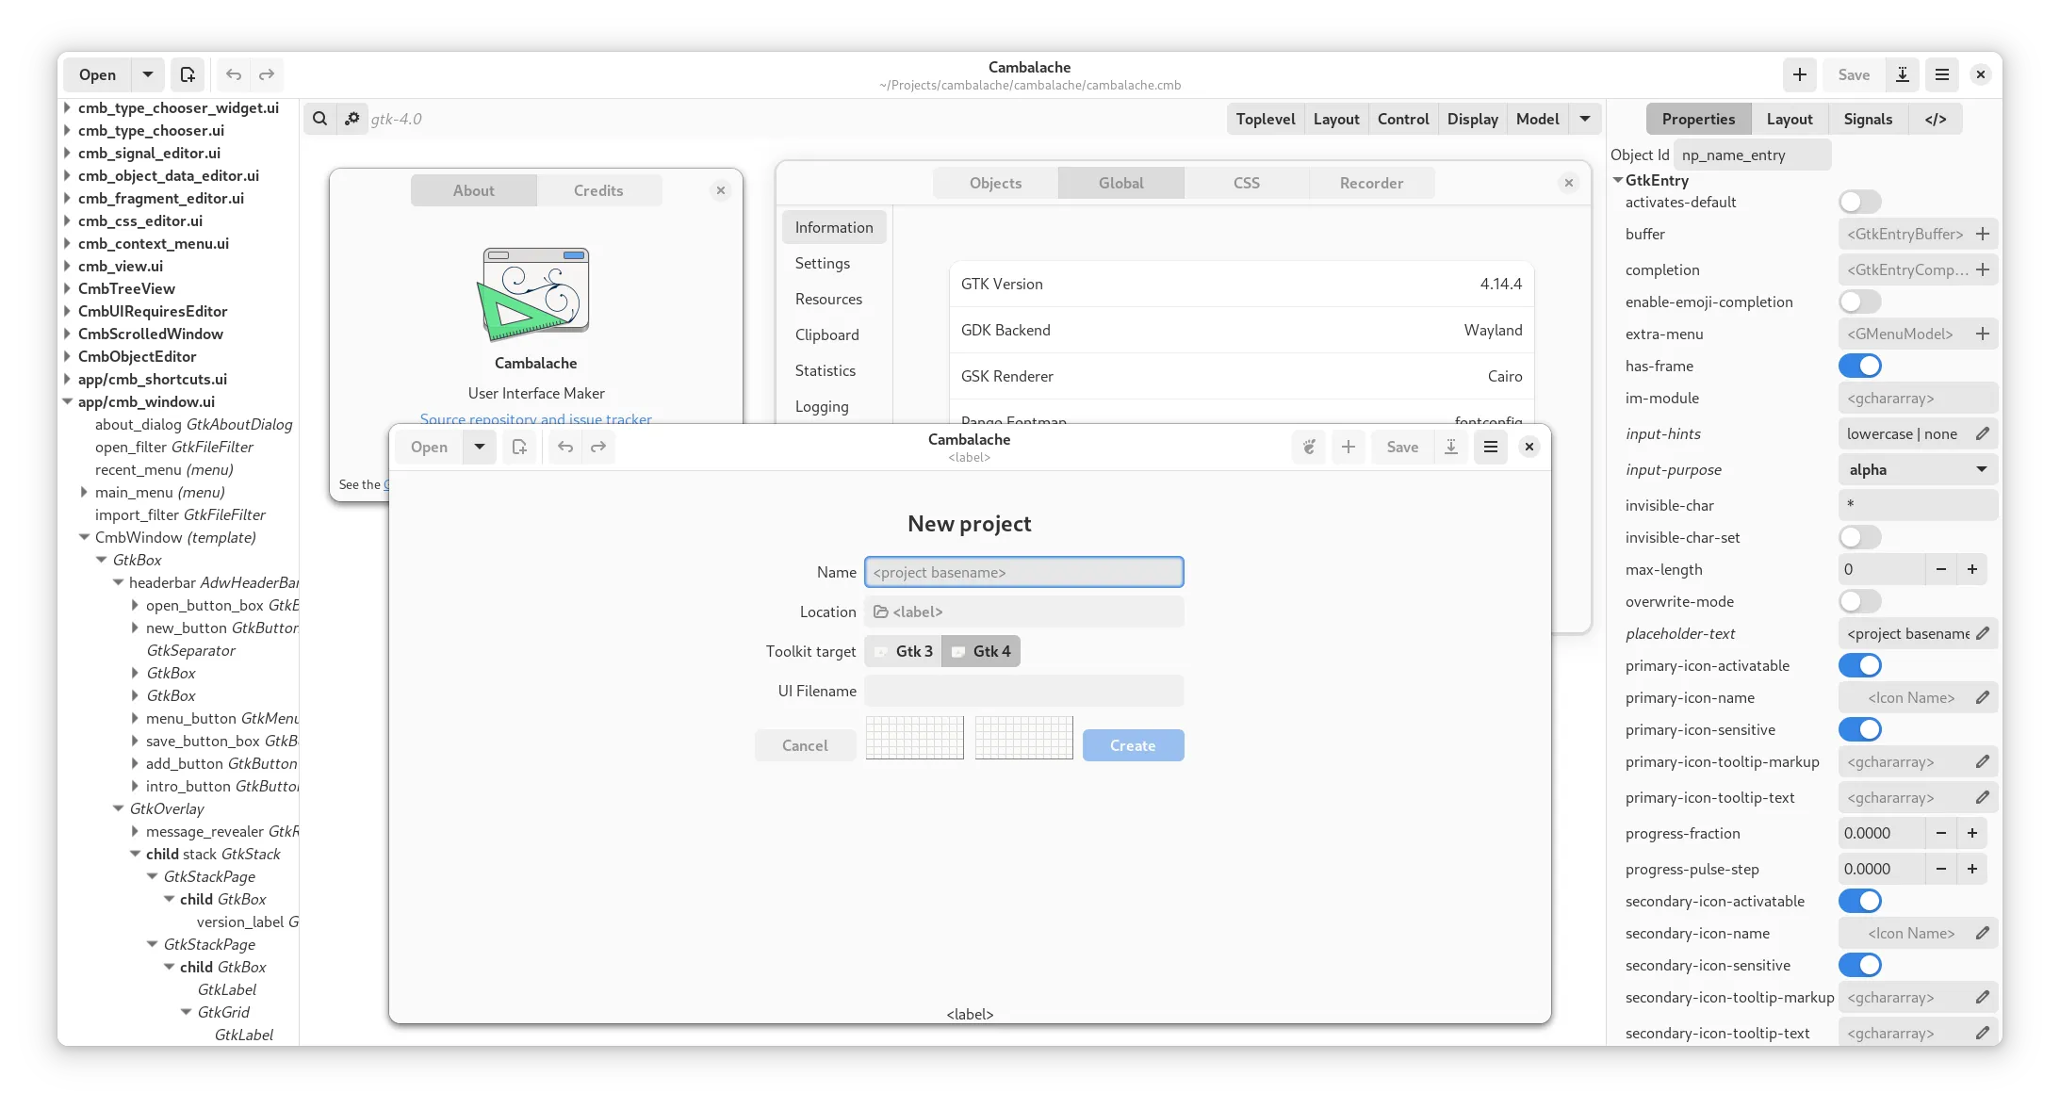The height and width of the screenshot is (1109, 2060).
Task: Click the search icon in the toolbar
Action: (320, 119)
